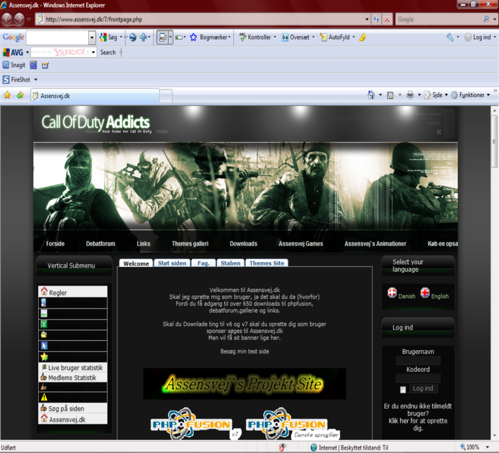Click the Medlems Statistik sidebar link
Screen dimensions: 499x453
[x=73, y=377]
